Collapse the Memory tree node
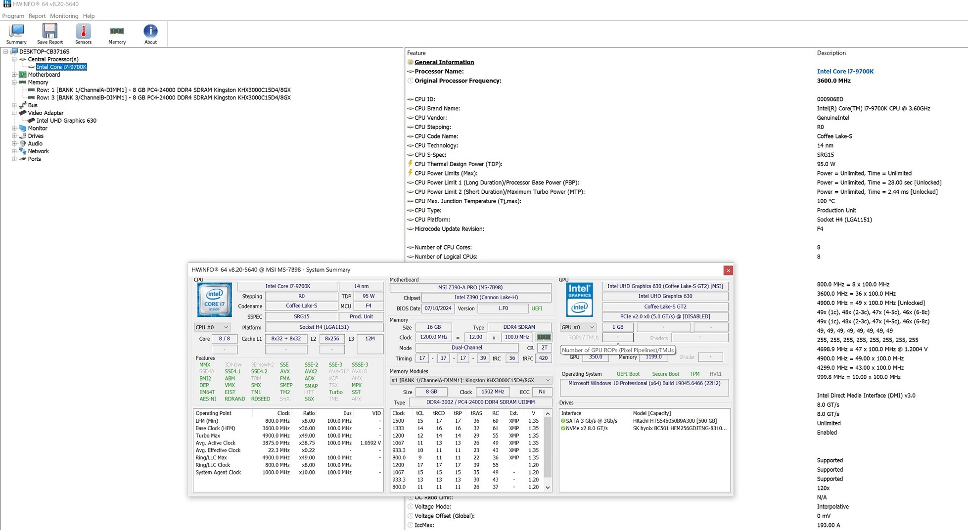Viewport: 968px width, 530px height. tap(14, 83)
